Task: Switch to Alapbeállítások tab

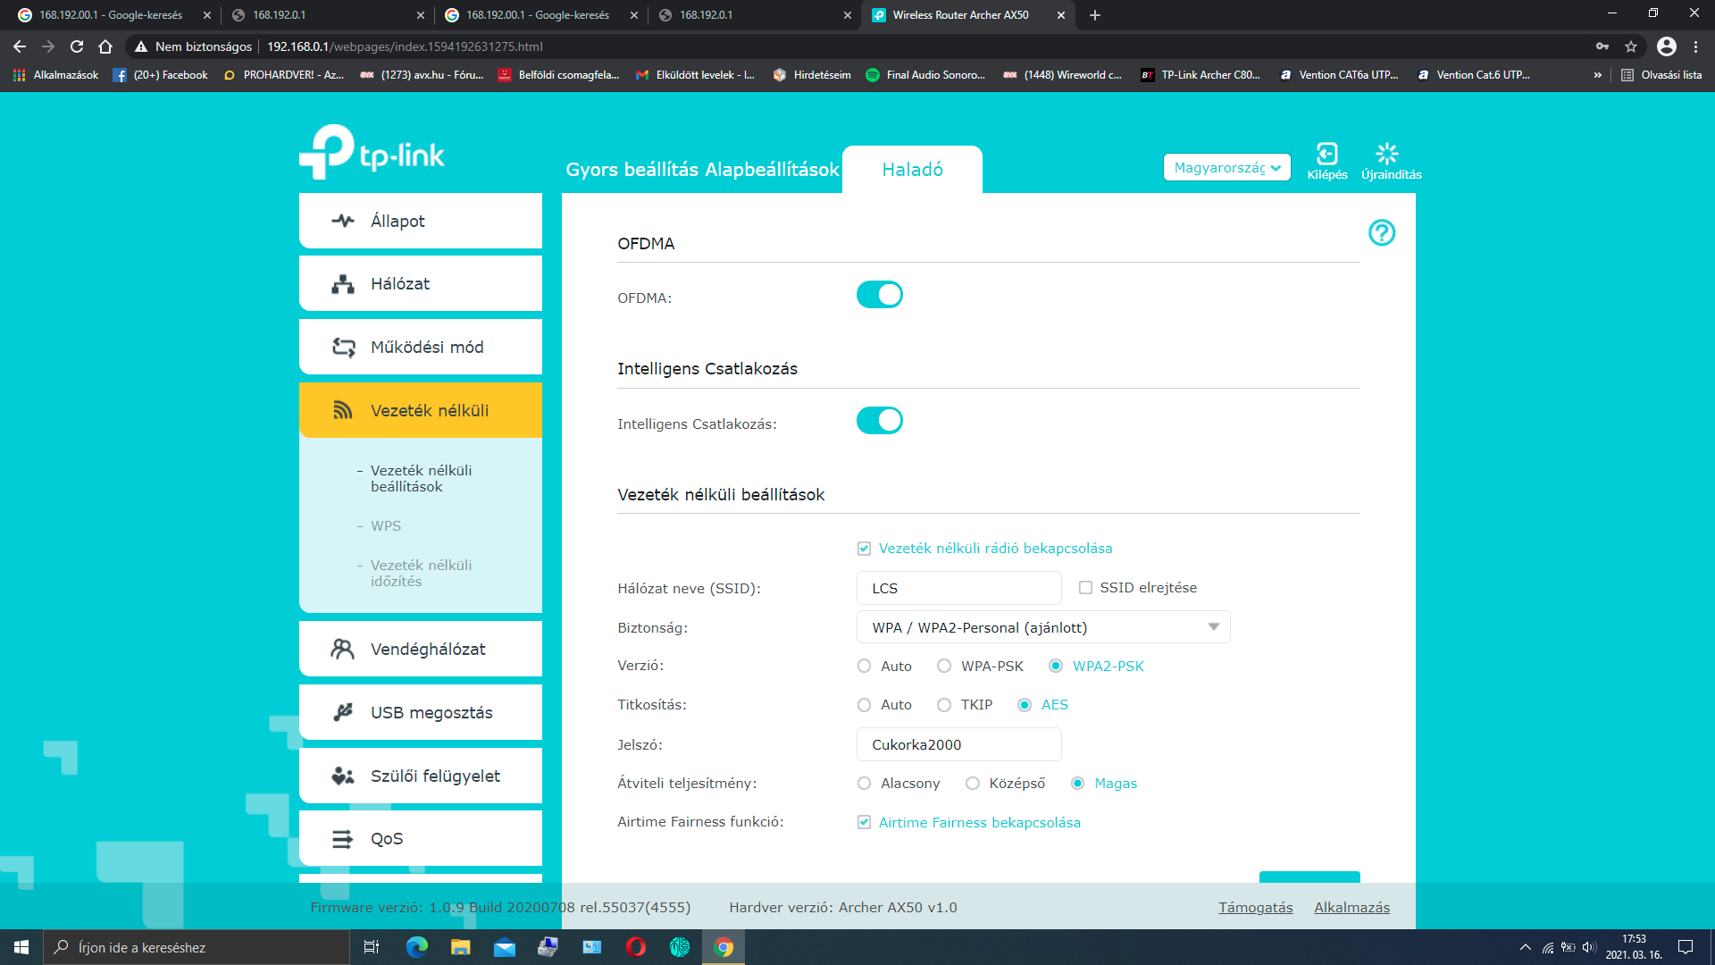Action: [772, 170]
